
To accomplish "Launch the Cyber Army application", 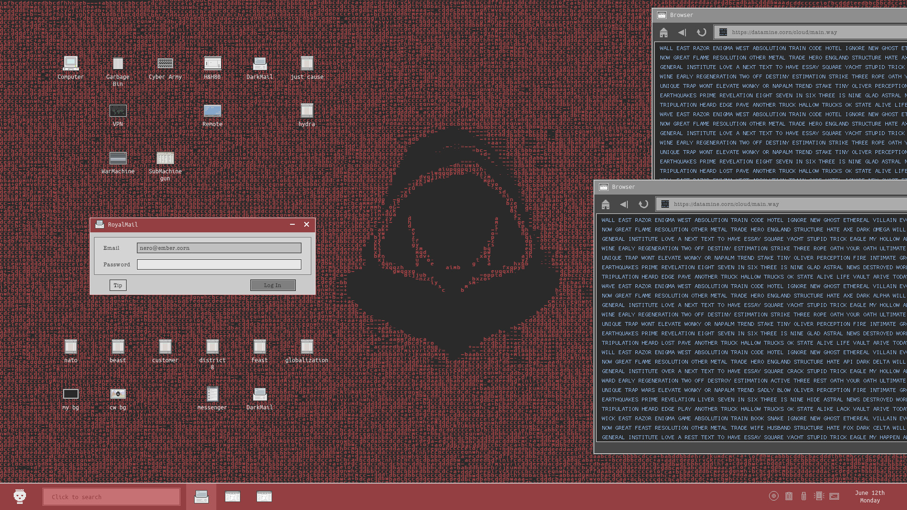I will click(165, 64).
